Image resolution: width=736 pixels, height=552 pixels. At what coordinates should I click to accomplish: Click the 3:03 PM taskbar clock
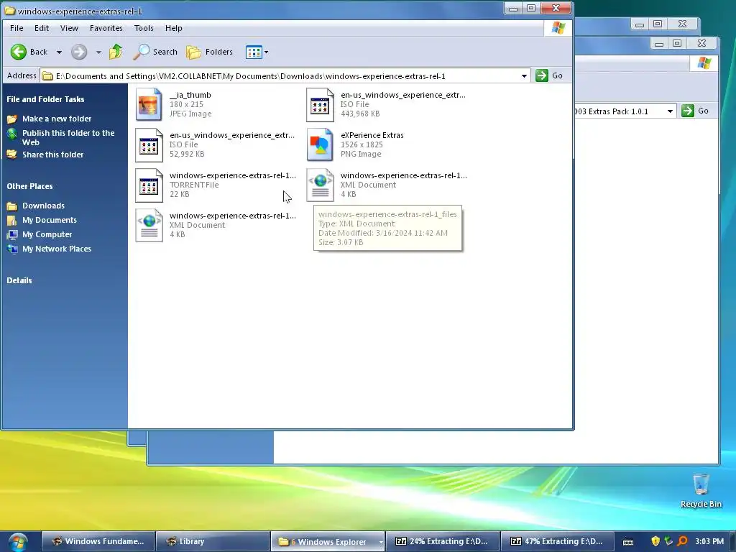coord(709,541)
